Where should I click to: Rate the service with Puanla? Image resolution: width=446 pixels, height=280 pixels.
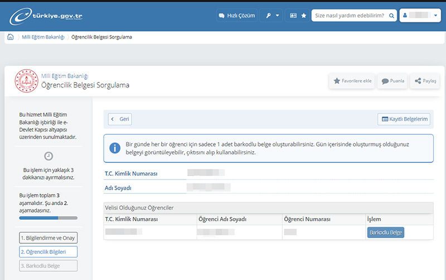click(x=392, y=81)
